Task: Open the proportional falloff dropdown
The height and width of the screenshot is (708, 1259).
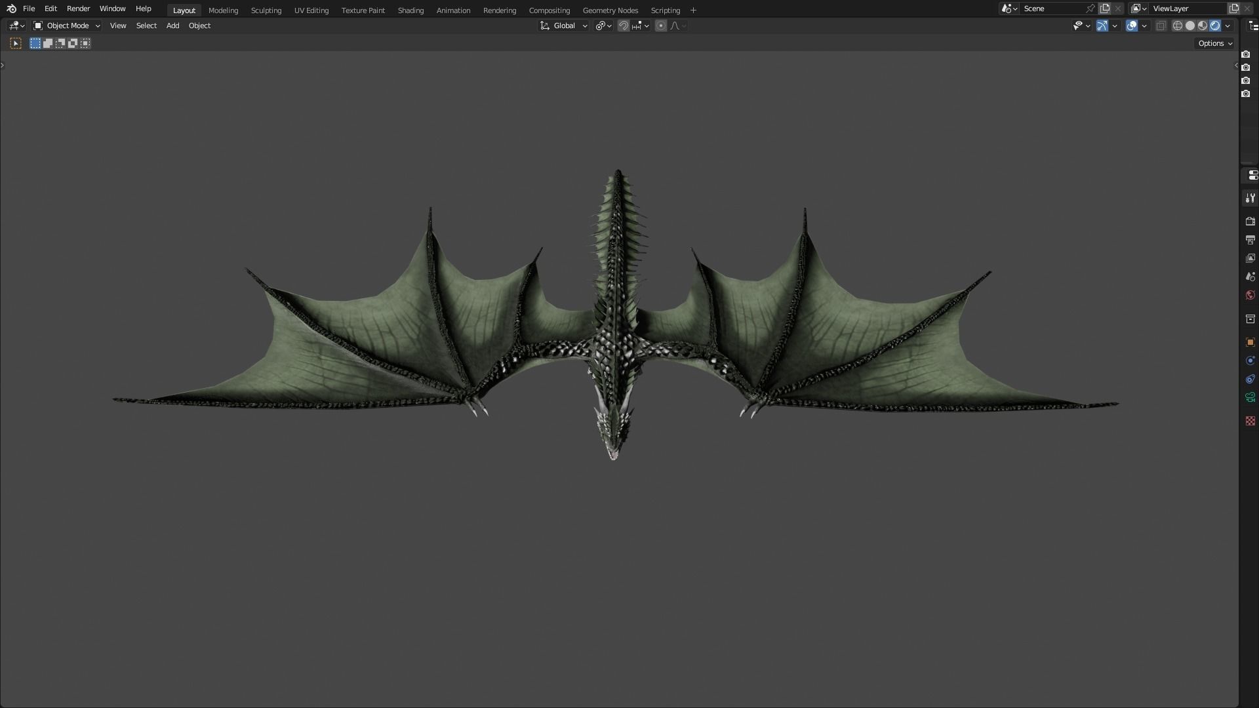Action: pyautogui.click(x=678, y=26)
